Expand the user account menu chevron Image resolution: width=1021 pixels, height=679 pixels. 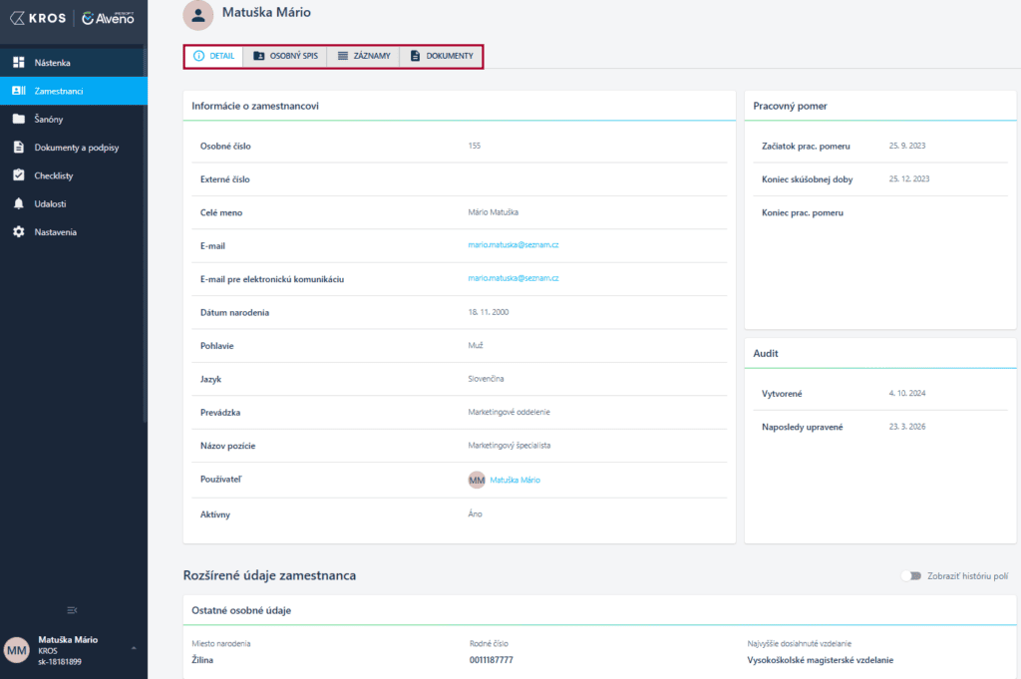(x=134, y=648)
